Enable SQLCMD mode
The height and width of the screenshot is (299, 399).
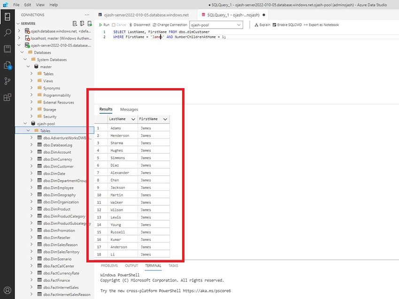[287, 25]
